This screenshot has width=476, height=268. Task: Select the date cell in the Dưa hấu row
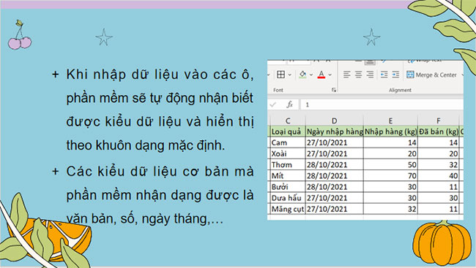(334, 198)
